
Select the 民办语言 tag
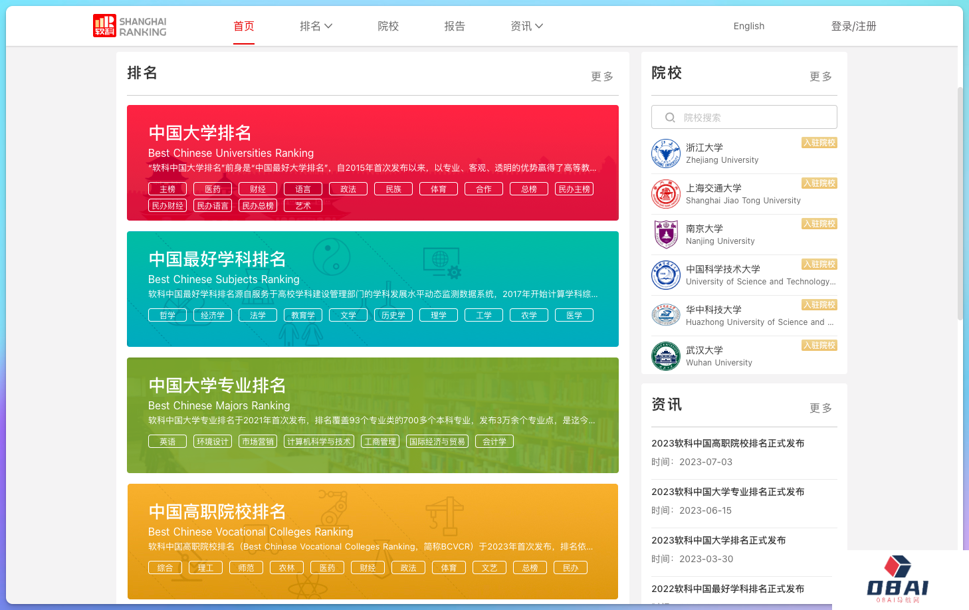pos(213,205)
